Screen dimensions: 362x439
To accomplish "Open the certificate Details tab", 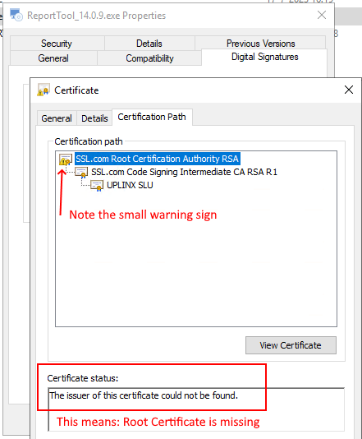I will pos(94,118).
